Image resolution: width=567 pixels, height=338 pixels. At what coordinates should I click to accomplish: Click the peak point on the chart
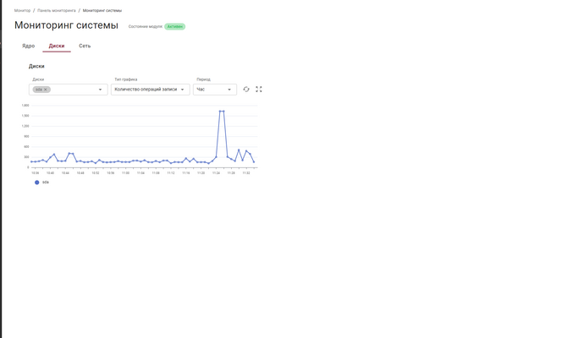click(221, 111)
